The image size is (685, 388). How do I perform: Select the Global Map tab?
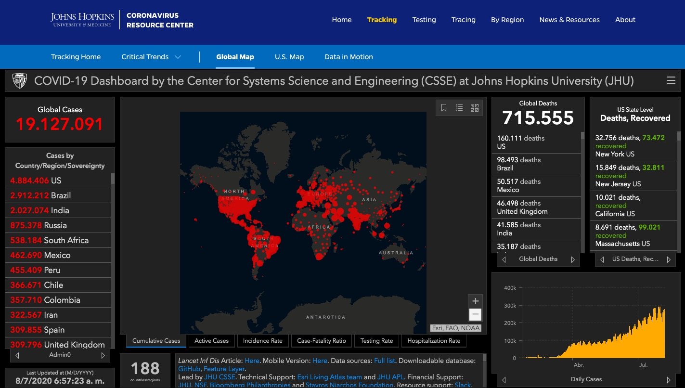[235, 57]
